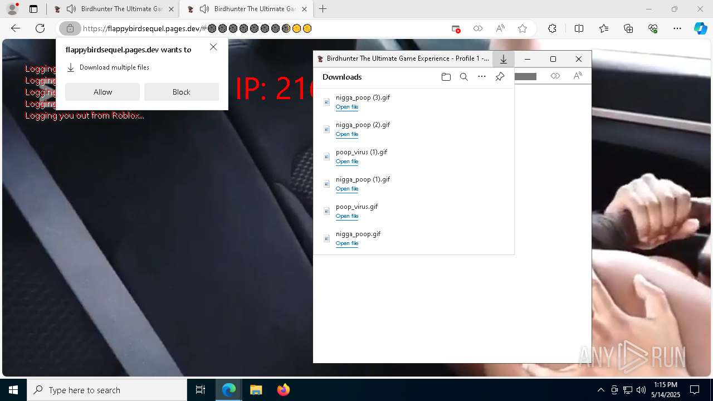Open the Edge profile icon
Image resolution: width=713 pixels, height=401 pixels.
(12, 9)
